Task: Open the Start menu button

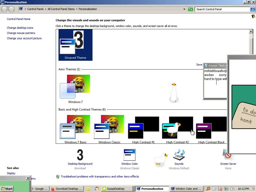Action: (7, 189)
